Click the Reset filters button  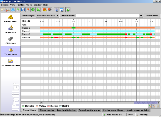152,16
